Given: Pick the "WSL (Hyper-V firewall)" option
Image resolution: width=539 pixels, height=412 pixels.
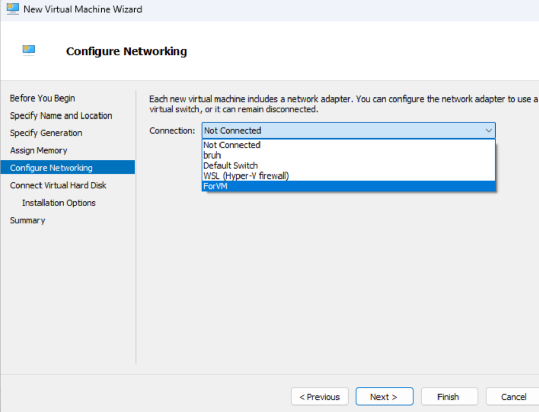Looking at the screenshot, I should pyautogui.click(x=246, y=176).
